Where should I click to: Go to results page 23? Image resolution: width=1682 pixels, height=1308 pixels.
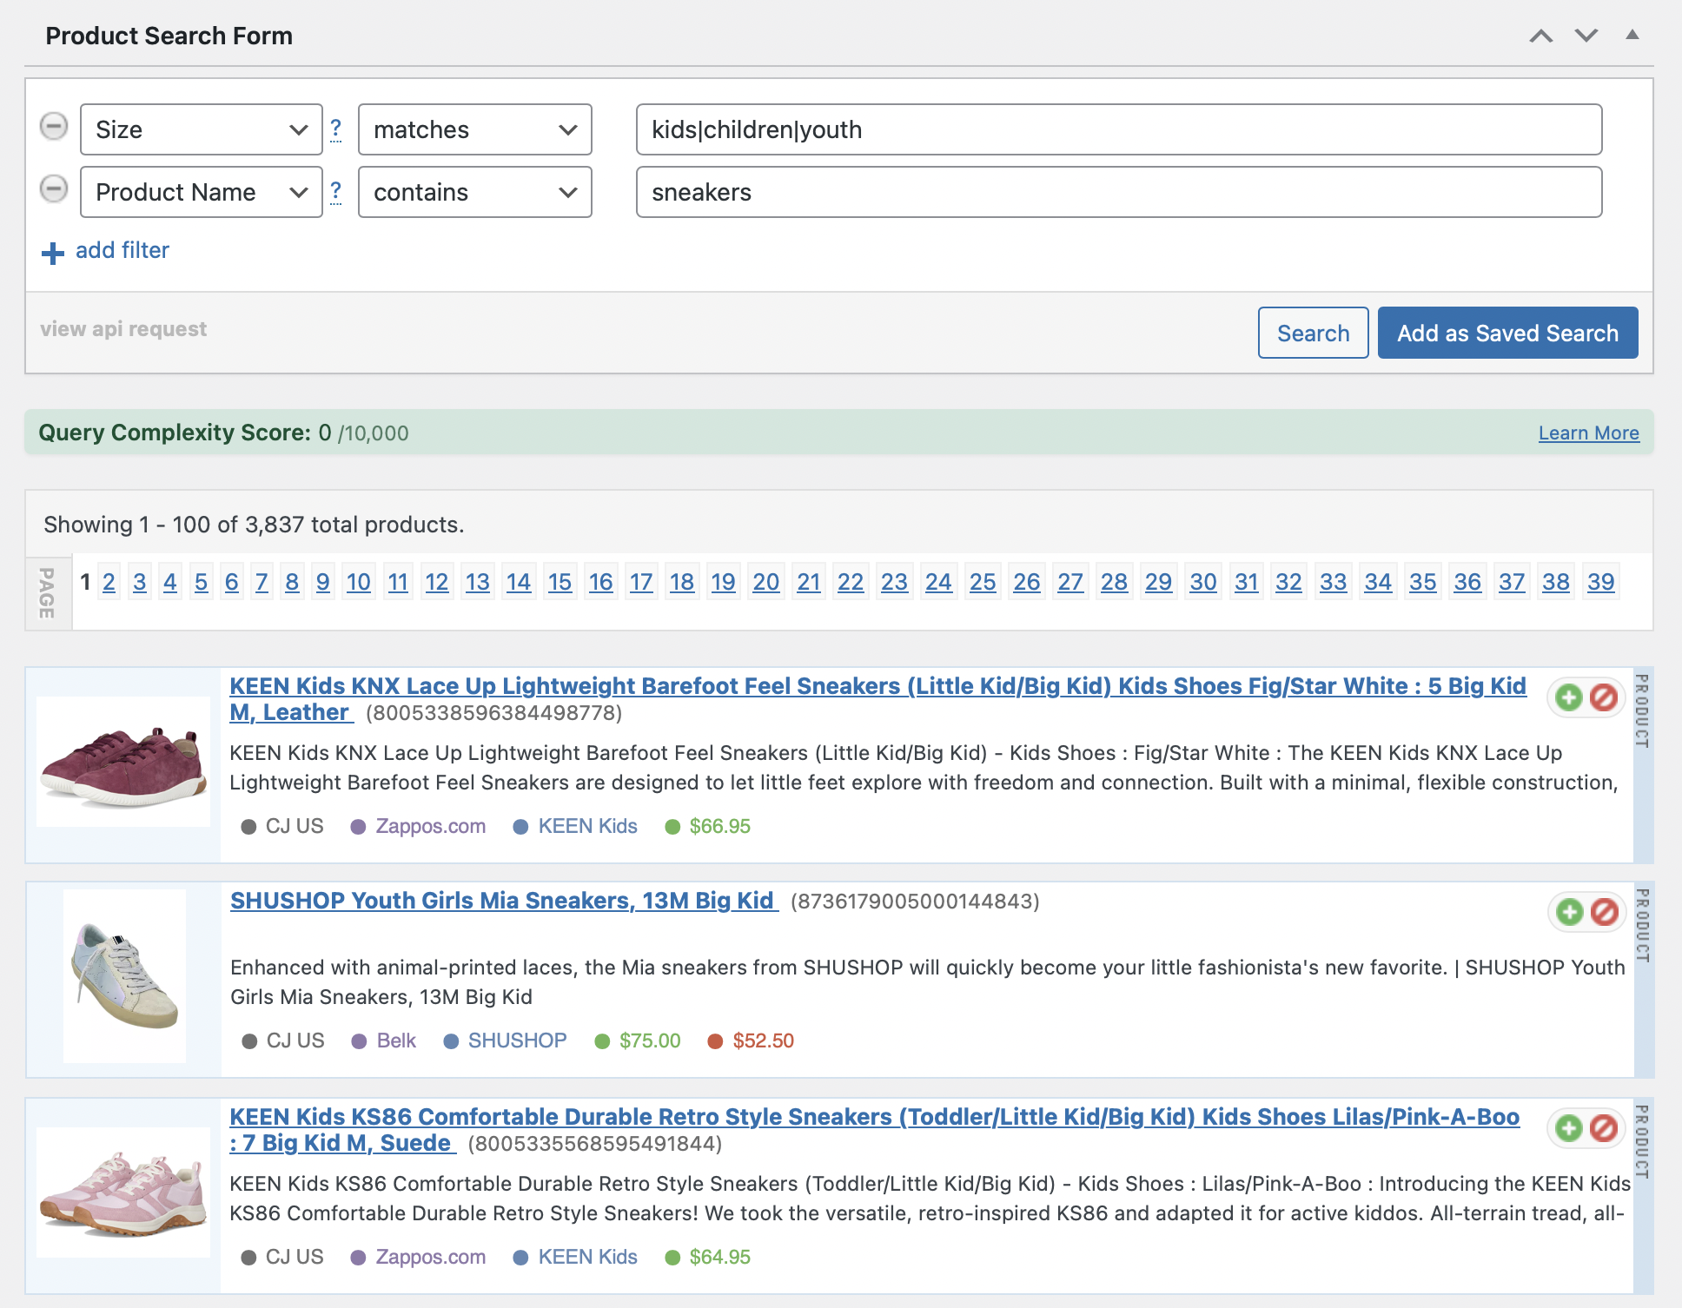tap(894, 582)
